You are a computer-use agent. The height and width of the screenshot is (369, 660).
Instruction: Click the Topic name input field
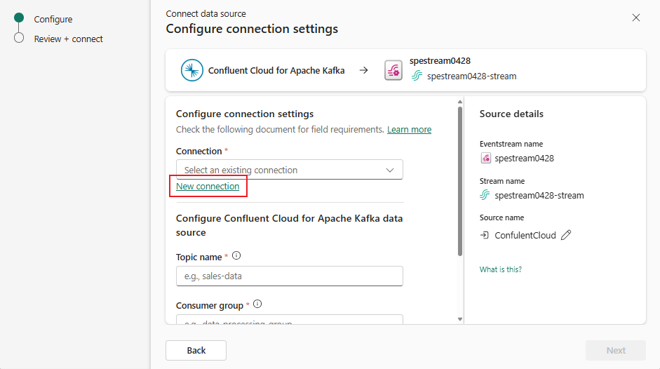pos(289,276)
